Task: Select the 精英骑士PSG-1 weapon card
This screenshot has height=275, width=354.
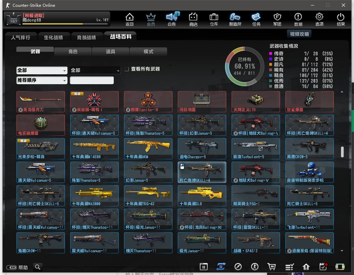Action: pos(256,196)
